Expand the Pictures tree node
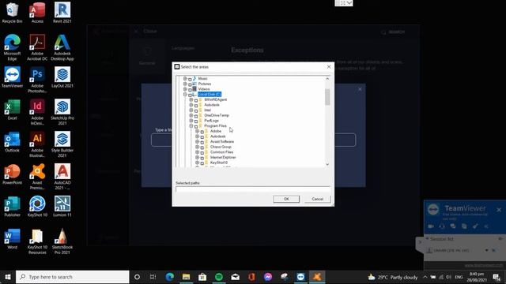The height and width of the screenshot is (284, 506). click(185, 84)
